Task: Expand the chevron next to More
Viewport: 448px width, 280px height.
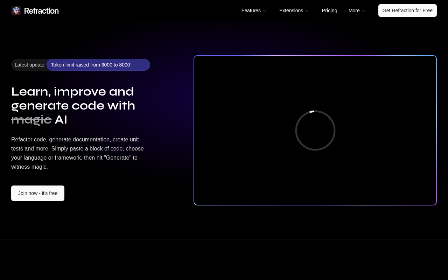Action: tap(363, 11)
